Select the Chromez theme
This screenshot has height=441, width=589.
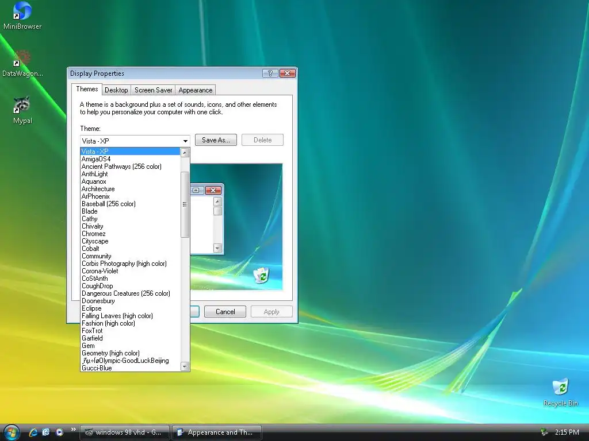[x=131, y=234]
